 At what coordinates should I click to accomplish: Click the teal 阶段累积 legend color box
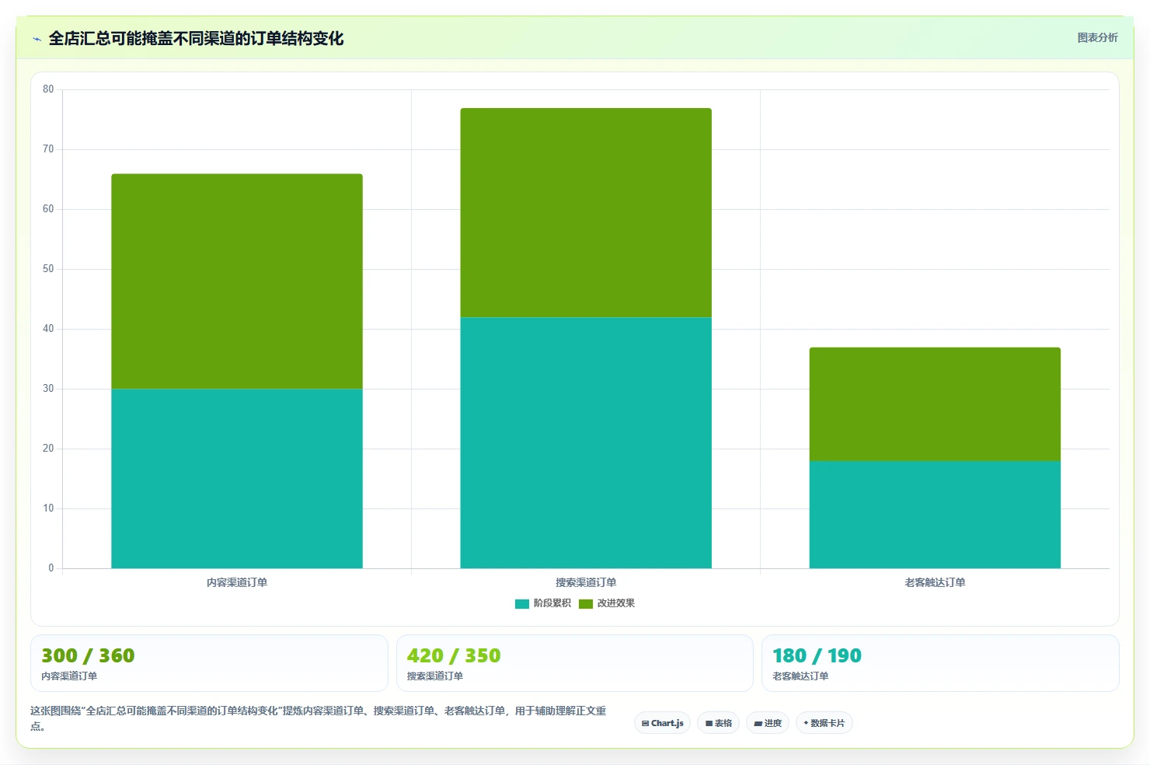click(522, 604)
